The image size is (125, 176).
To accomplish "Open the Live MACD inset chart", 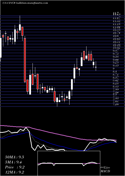I will (69, 163).
